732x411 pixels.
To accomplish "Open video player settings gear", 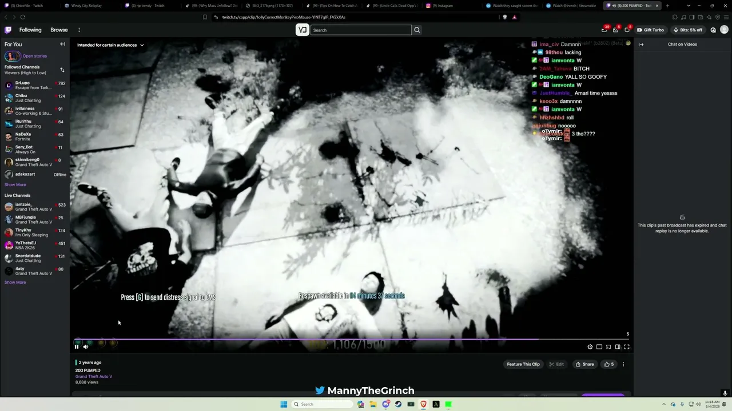I will [590, 346].
